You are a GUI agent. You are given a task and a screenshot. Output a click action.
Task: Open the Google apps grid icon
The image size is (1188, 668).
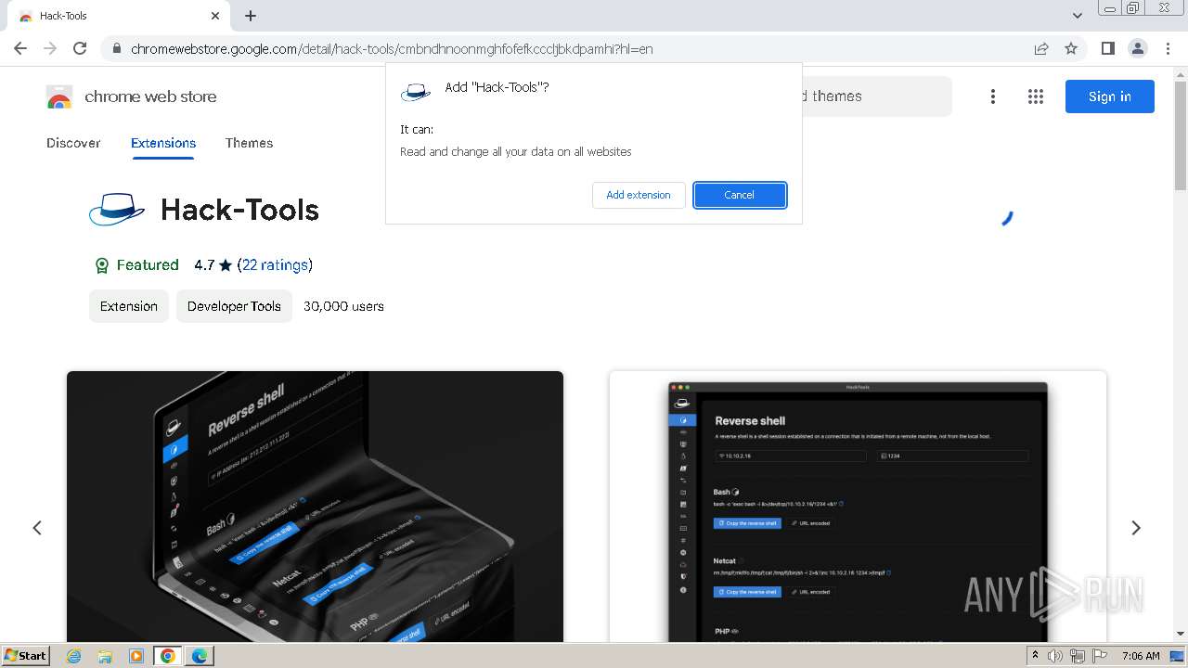(1036, 96)
